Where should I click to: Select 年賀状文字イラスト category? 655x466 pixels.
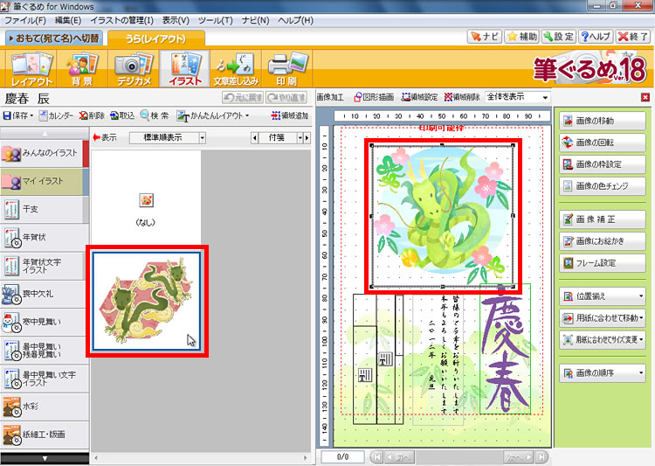click(45, 266)
